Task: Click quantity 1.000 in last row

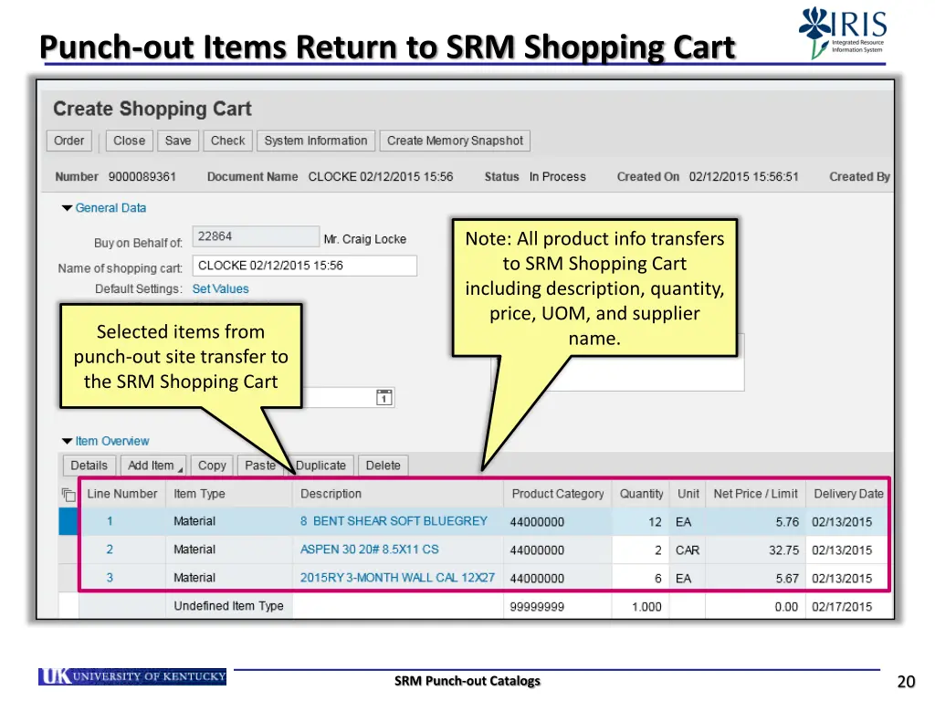Action: pos(646,607)
